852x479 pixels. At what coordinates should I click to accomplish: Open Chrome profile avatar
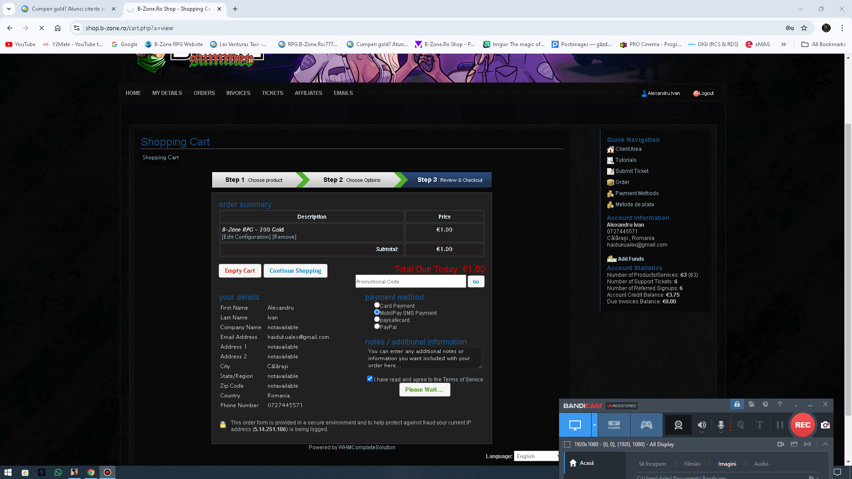(826, 28)
